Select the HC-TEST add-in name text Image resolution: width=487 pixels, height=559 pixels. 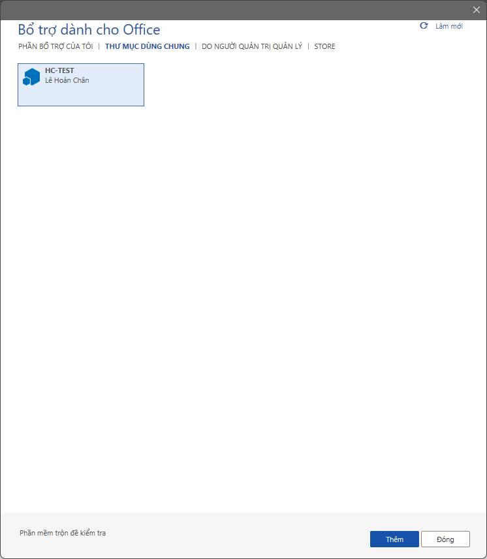point(59,70)
